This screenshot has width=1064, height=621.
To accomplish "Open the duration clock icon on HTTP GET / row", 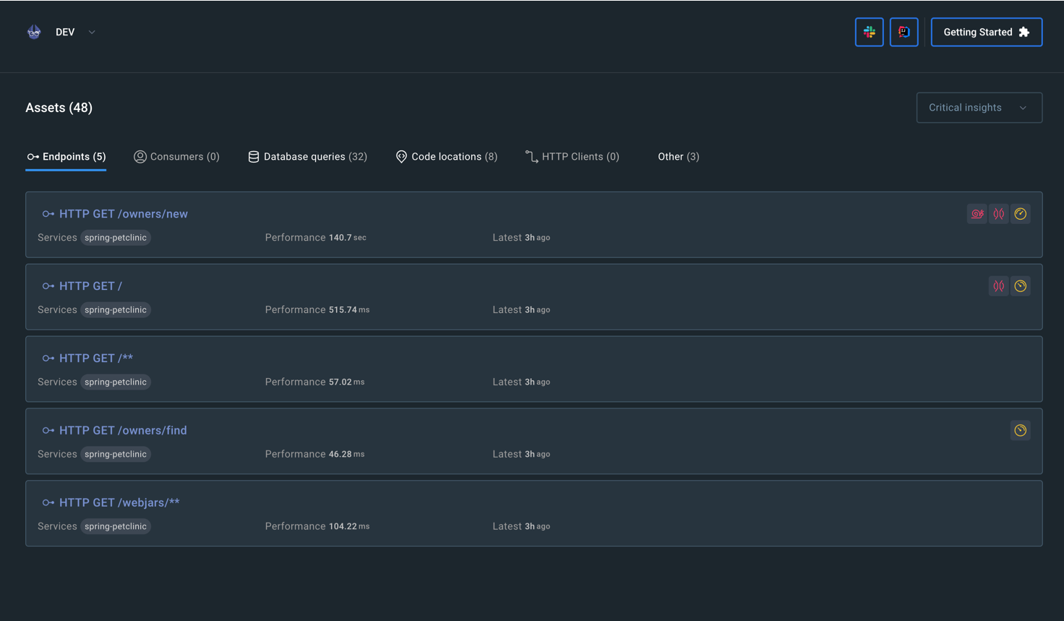I will click(x=1021, y=286).
